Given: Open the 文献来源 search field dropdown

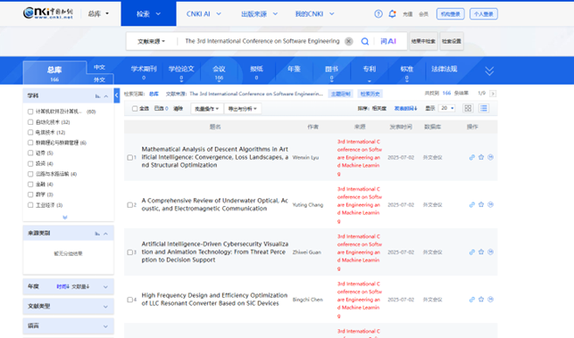Looking at the screenshot, I should tap(151, 41).
